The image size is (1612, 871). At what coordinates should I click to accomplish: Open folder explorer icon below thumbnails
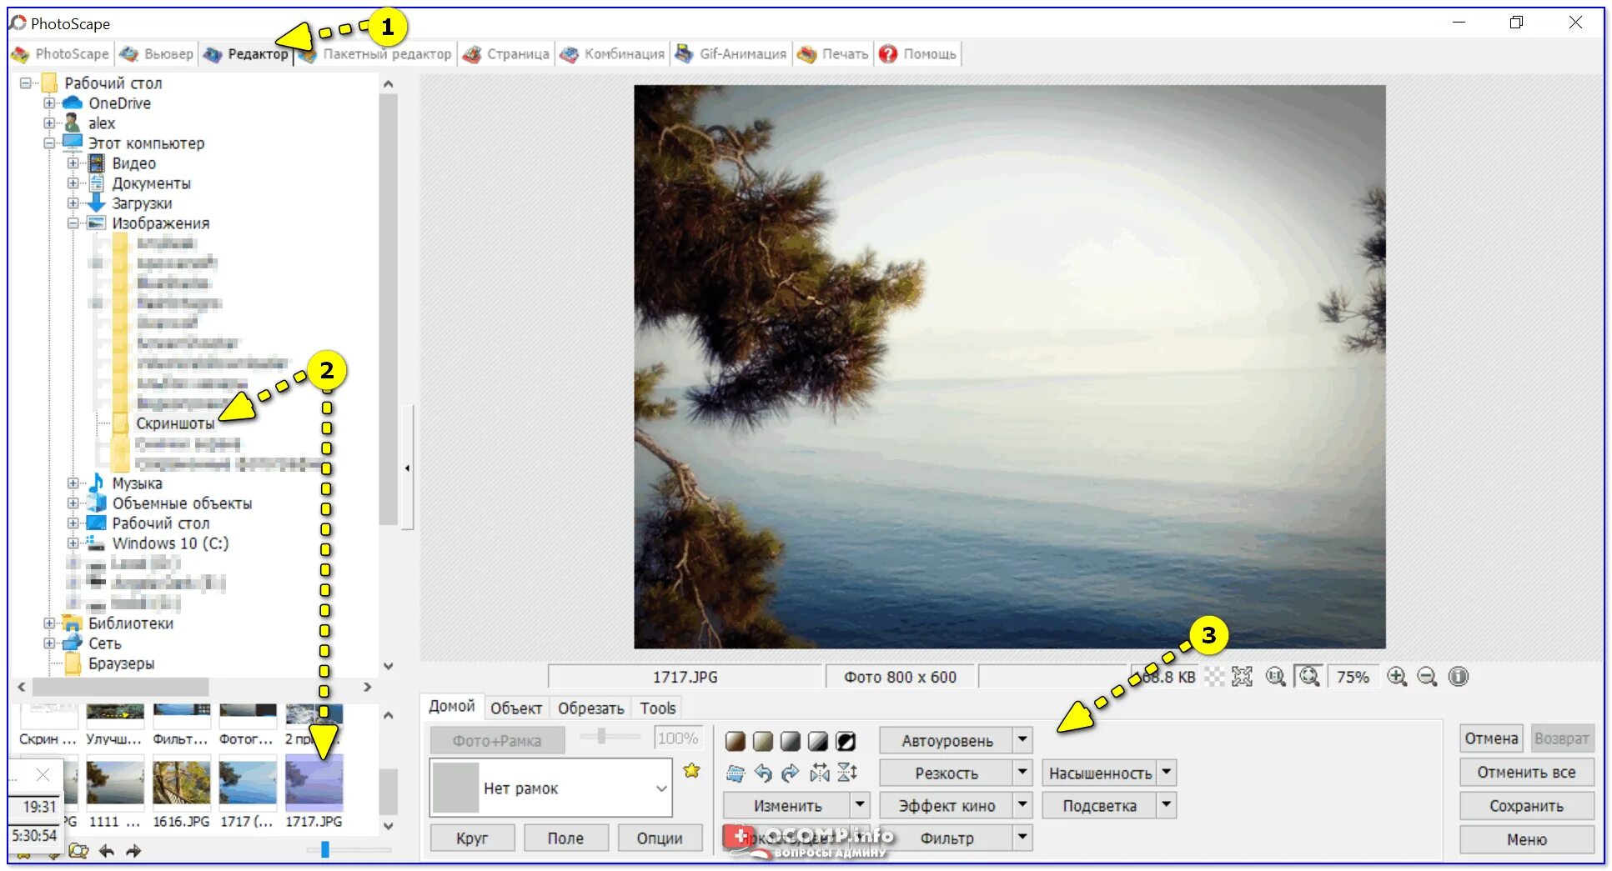coord(79,851)
